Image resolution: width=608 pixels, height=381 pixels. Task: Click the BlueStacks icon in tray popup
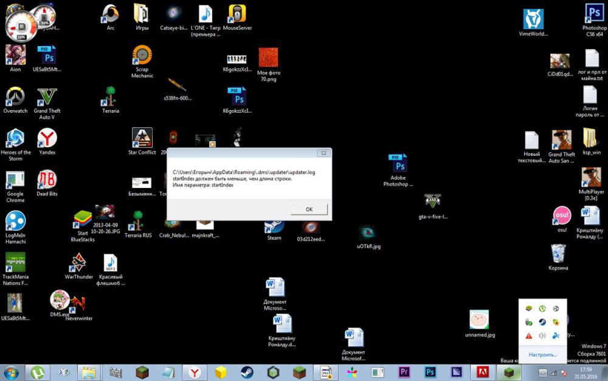point(528,309)
